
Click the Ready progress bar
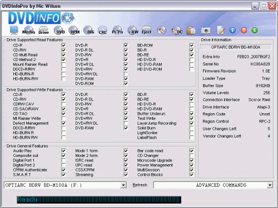coord(99,200)
